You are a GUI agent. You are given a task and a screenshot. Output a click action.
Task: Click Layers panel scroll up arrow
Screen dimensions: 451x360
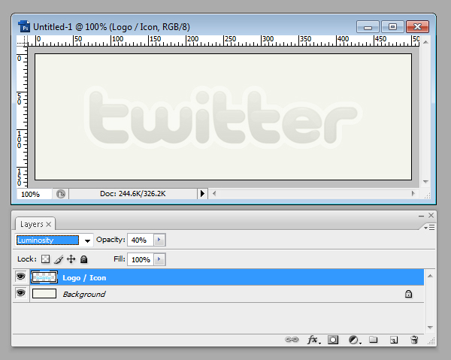point(430,276)
